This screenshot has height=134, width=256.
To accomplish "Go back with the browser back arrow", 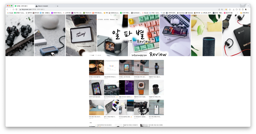I will click(7, 9).
